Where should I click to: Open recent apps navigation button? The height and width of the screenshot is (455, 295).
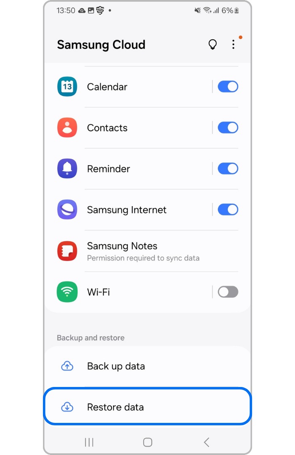tap(89, 442)
